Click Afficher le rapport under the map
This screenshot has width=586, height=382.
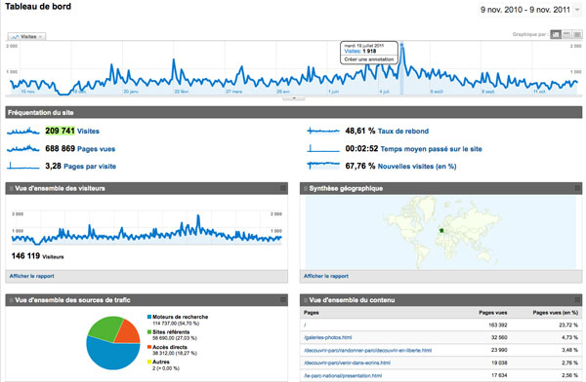point(326,276)
